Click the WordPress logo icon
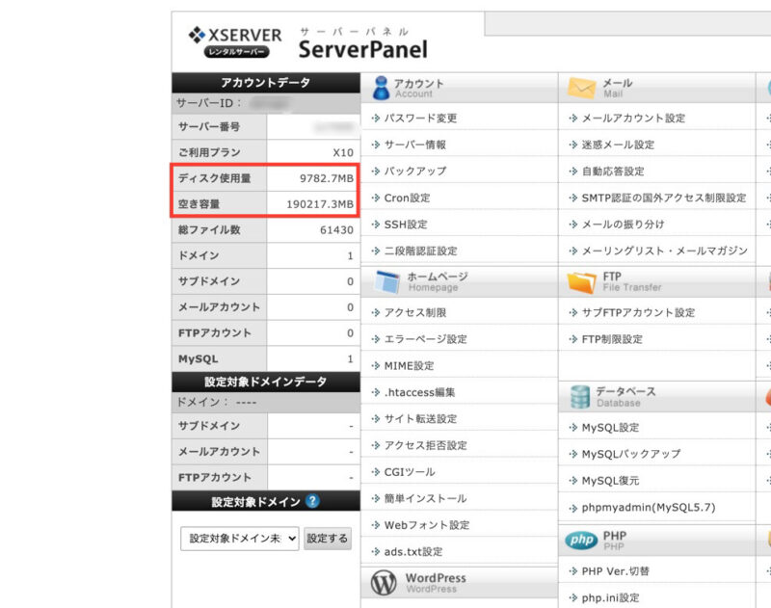The width and height of the screenshot is (771, 608). pos(384,583)
